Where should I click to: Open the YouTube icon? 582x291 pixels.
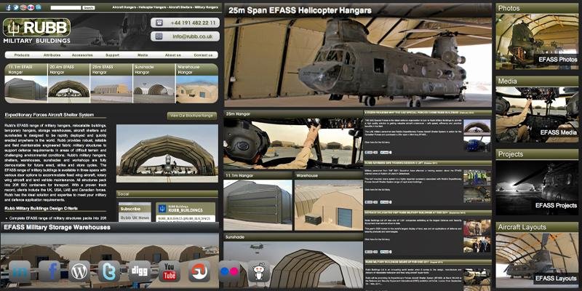[x=170, y=272]
